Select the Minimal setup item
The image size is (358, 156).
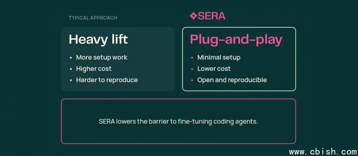coord(219,58)
